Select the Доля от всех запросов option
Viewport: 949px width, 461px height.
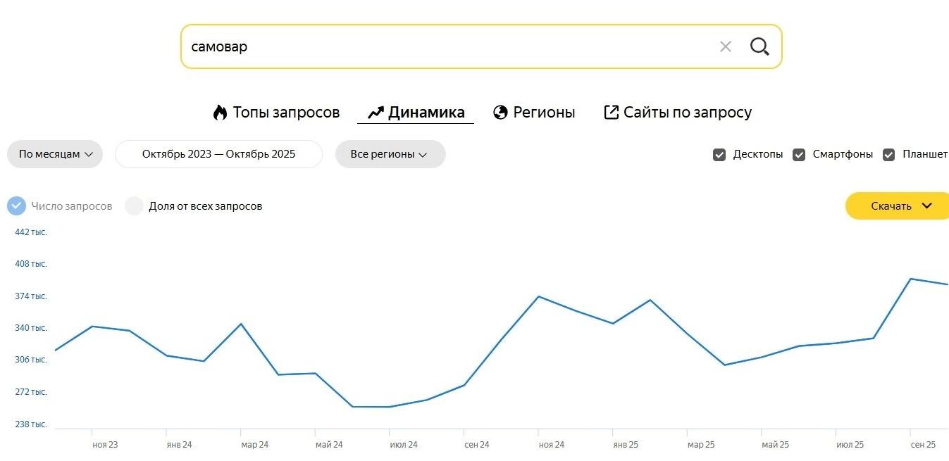(134, 206)
